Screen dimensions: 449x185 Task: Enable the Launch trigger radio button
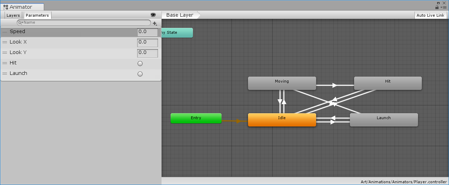point(140,74)
